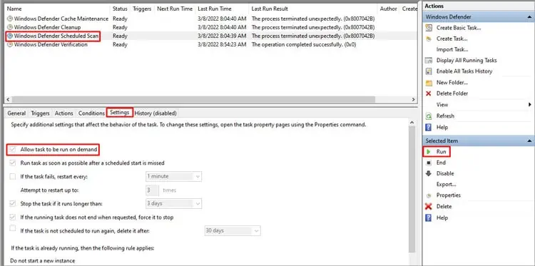Click the green Run play icon
This screenshot has height=266, width=535.
[429, 151]
